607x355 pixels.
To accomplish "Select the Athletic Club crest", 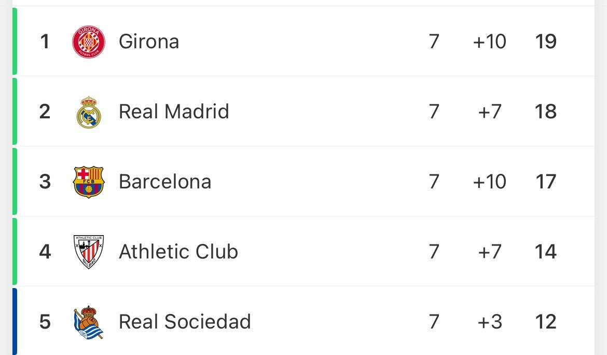I will point(89,252).
